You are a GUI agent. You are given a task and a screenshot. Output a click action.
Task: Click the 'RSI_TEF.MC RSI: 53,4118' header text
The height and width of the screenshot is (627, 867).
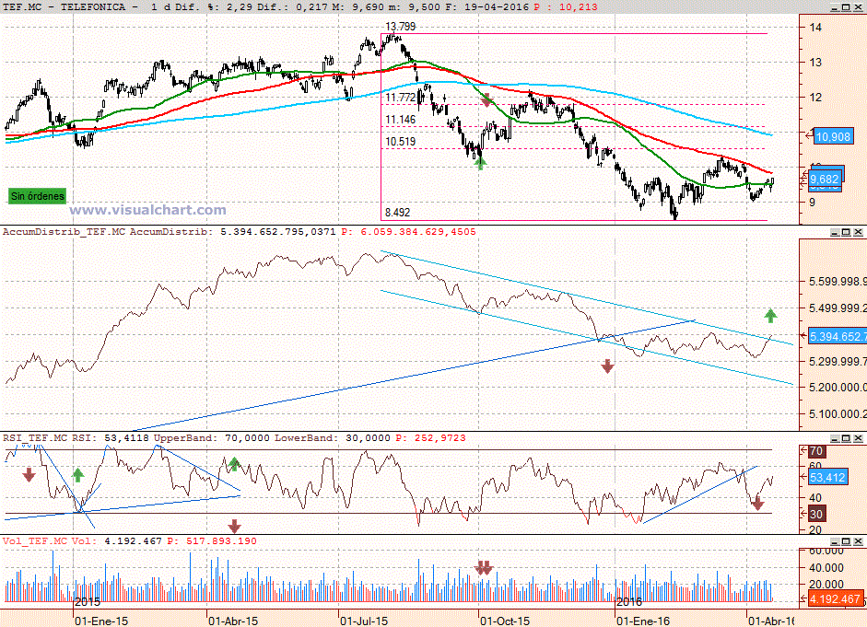76,438
